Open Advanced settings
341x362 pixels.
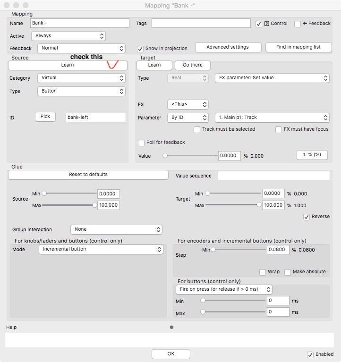[x=228, y=47]
